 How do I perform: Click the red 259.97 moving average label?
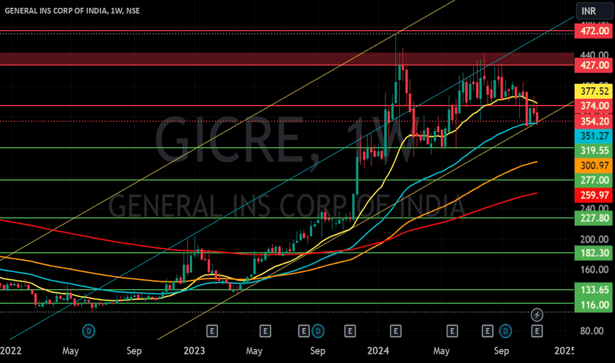point(593,195)
